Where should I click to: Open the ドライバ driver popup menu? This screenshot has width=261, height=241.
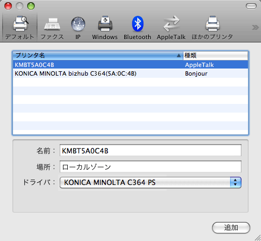tap(150, 182)
